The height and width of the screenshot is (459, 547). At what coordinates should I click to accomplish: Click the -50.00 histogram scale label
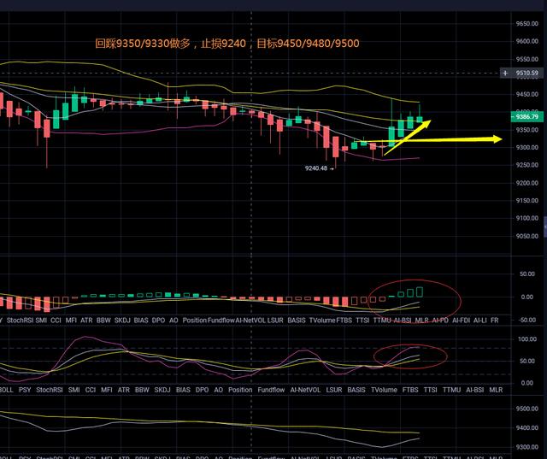pyautogui.click(x=526, y=320)
